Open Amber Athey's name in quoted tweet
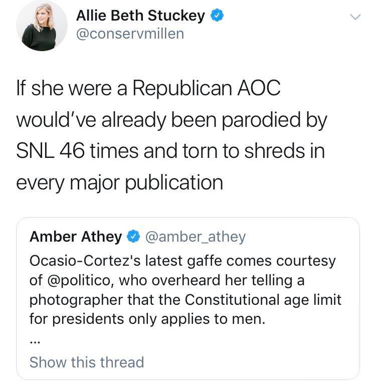 click(x=75, y=236)
